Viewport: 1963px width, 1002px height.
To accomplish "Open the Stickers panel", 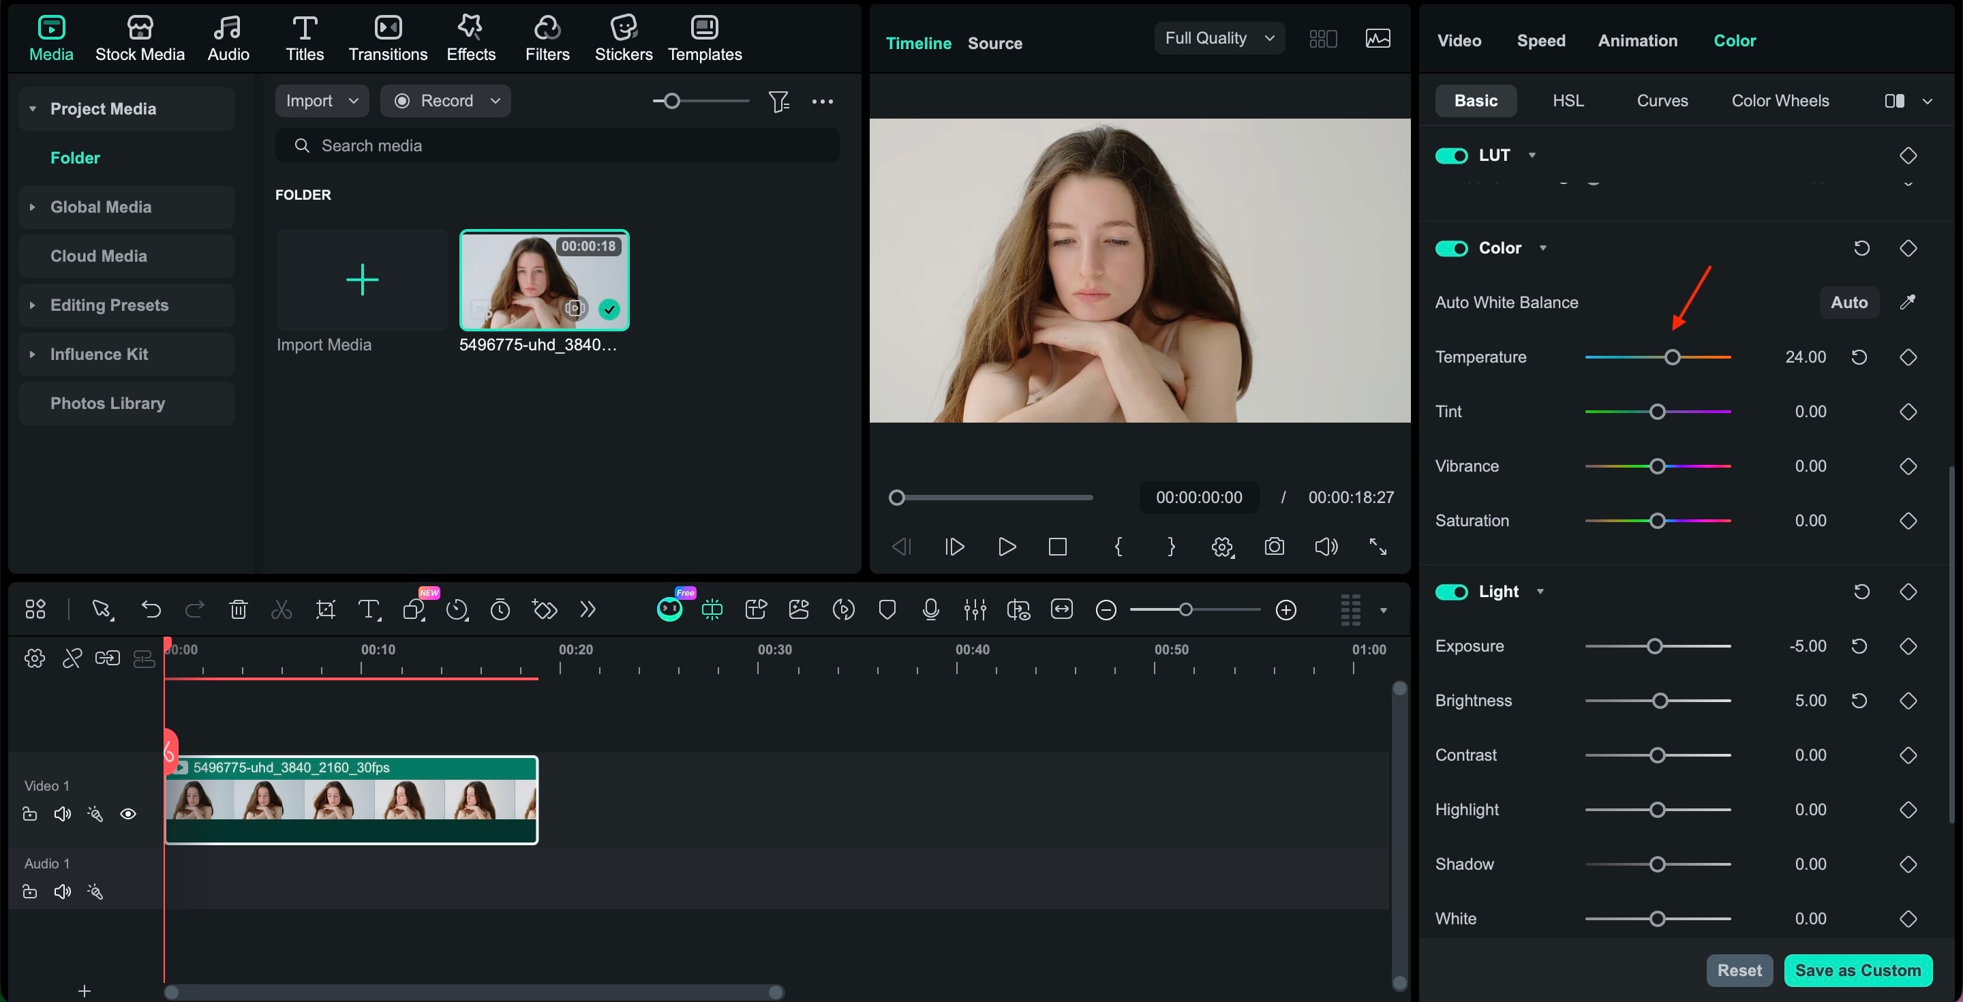I will [622, 38].
